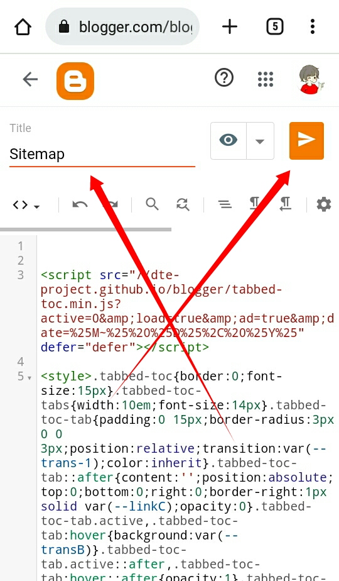Image resolution: width=339 pixels, height=581 pixels.
Task: Show the open tabs switcher
Action: click(274, 26)
